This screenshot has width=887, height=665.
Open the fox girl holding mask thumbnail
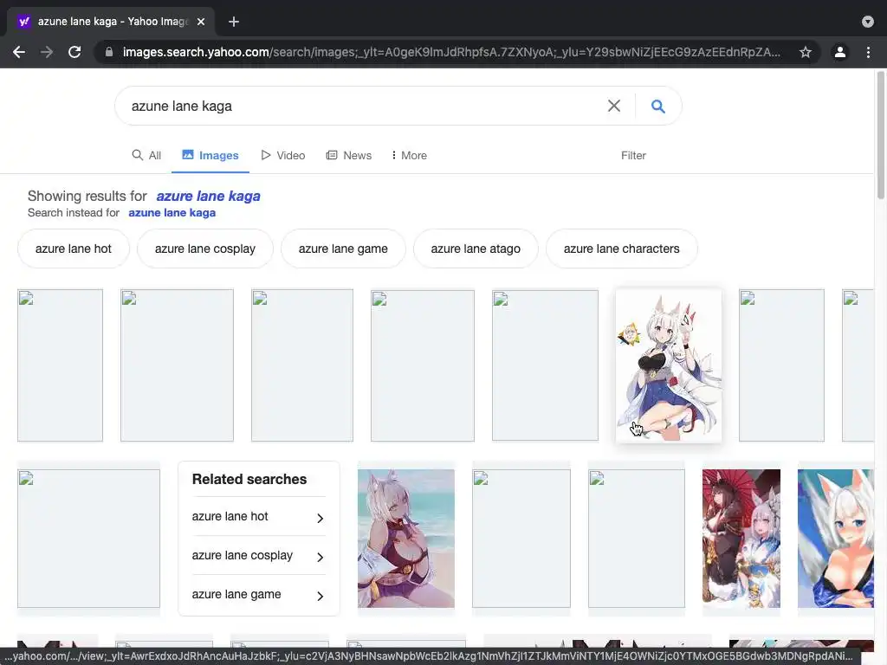pyautogui.click(x=669, y=365)
